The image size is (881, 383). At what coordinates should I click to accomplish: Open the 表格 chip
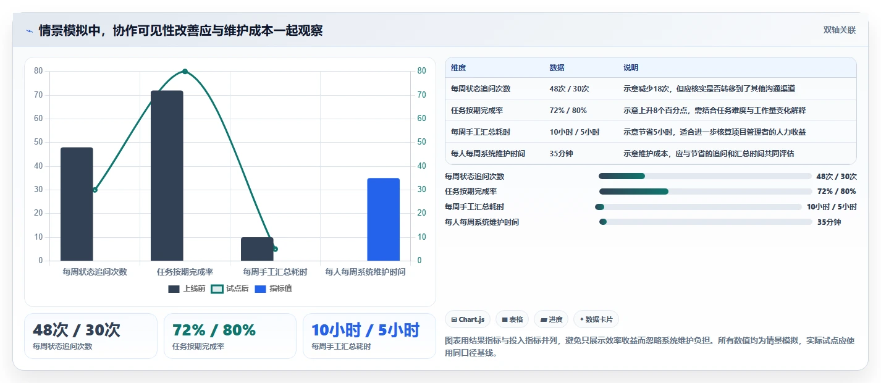tap(512, 319)
